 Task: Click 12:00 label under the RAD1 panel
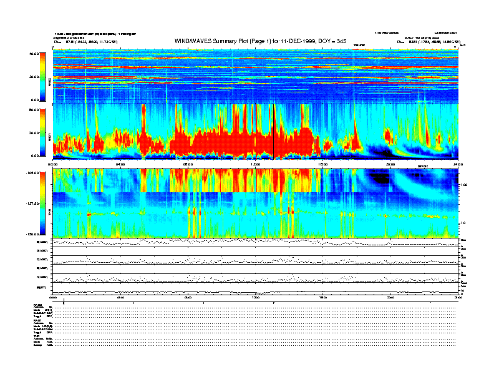tap(256, 164)
